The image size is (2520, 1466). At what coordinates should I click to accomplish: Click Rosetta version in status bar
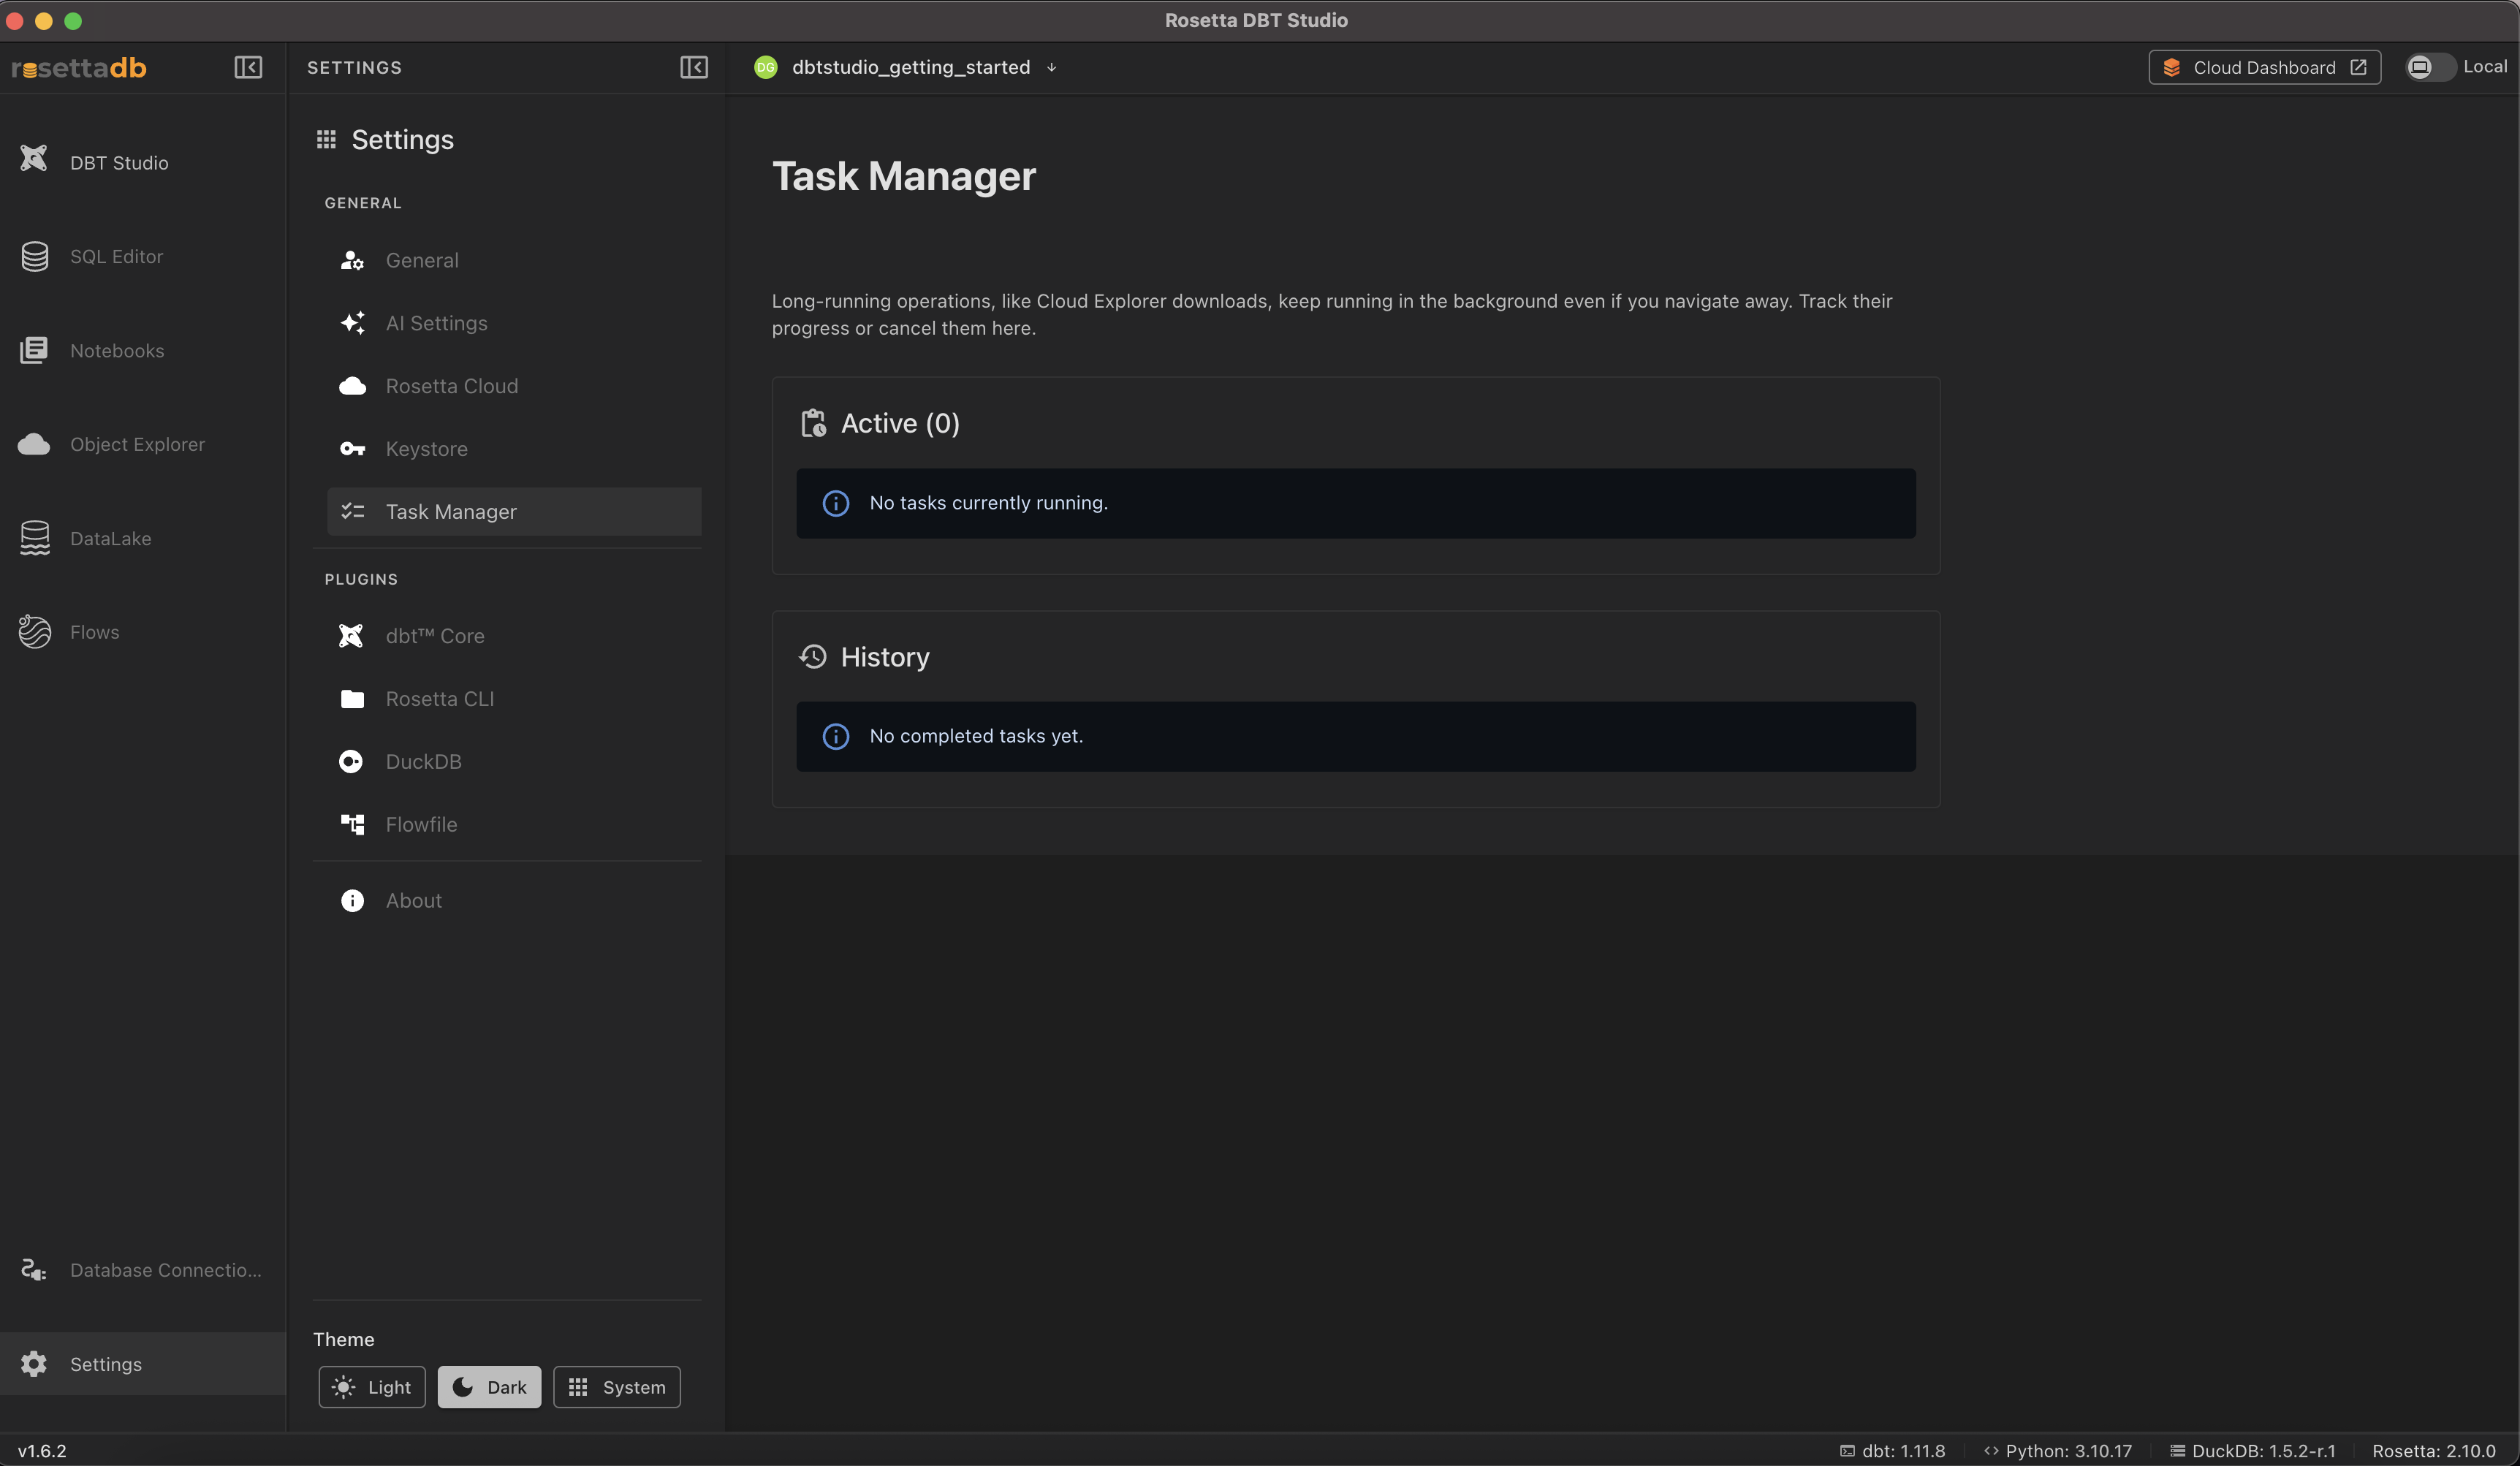pos(2434,1451)
